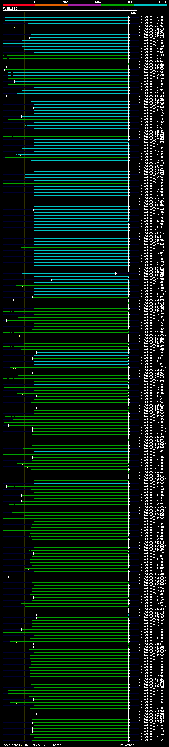169x747 pixels.
Task: Select the label UniRef100_O24364
Action: pos(152,73)
